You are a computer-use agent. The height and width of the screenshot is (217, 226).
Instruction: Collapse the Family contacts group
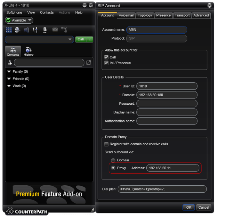(x=9, y=72)
